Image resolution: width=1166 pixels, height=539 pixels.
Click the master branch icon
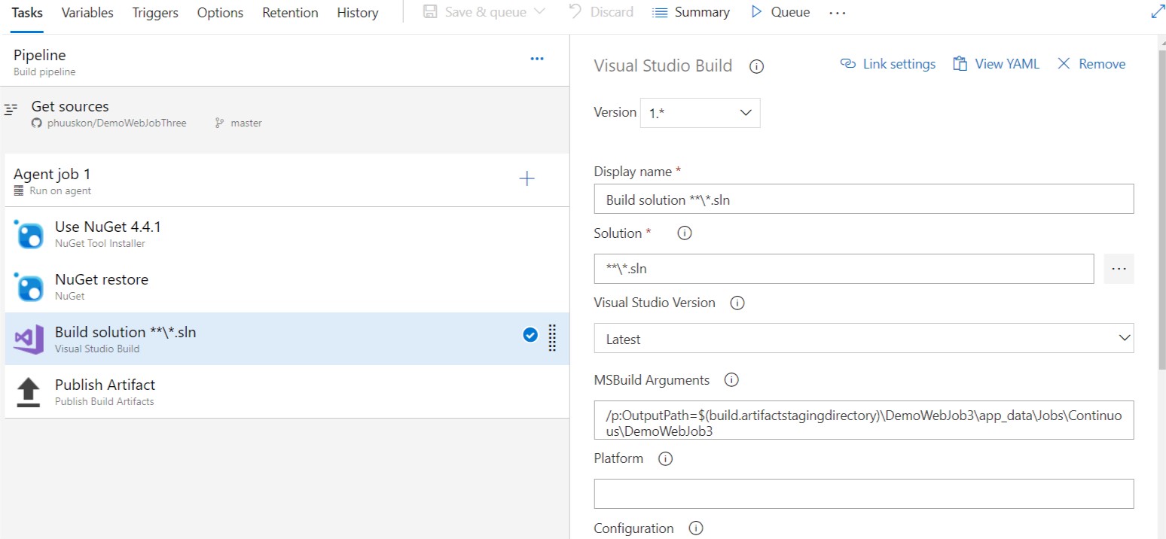tap(220, 123)
